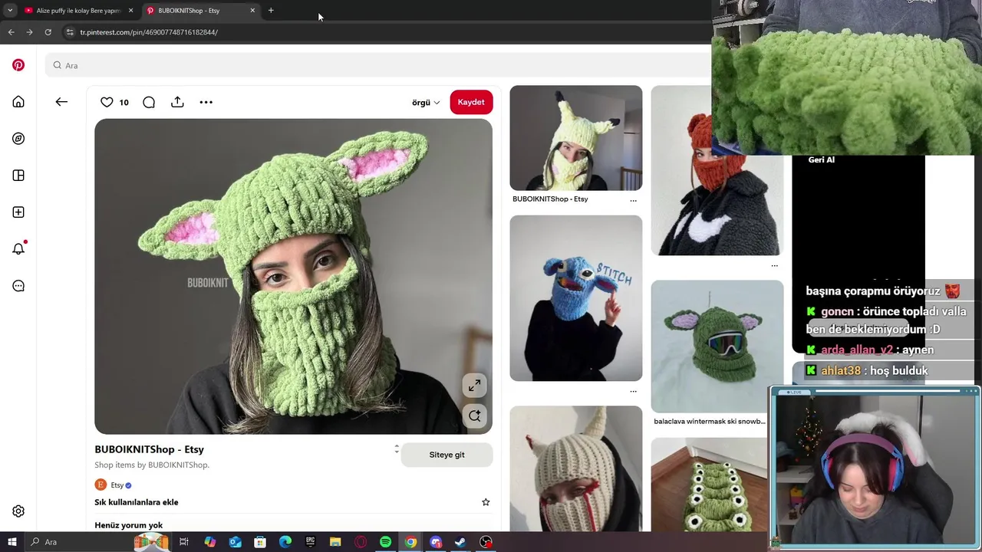
Task: Open Pinterest settings gear icon
Action: tap(18, 511)
